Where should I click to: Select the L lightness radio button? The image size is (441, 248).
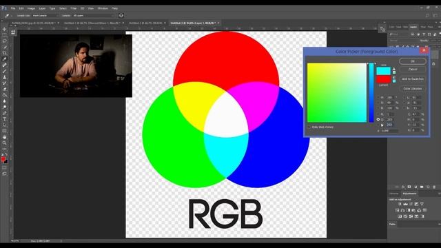(x=404, y=97)
